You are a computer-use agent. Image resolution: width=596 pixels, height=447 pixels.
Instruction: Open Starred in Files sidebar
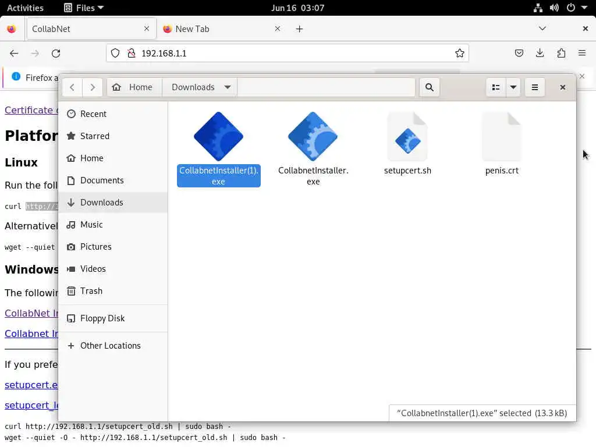tap(113, 136)
